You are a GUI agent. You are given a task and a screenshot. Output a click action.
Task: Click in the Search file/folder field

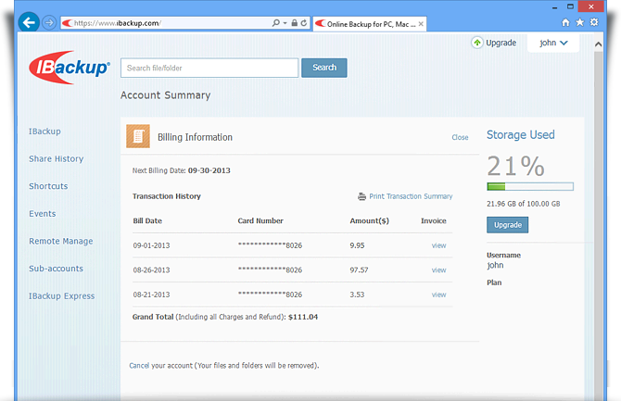[x=209, y=68]
